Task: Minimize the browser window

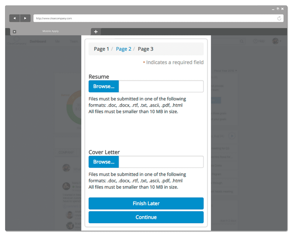Action: click(273, 9)
